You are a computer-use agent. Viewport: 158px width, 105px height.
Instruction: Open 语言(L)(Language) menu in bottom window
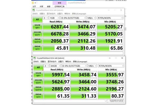coord(80,61)
